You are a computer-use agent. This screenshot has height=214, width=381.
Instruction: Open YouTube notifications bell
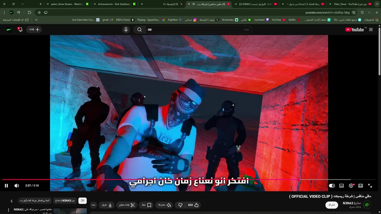[20, 29]
